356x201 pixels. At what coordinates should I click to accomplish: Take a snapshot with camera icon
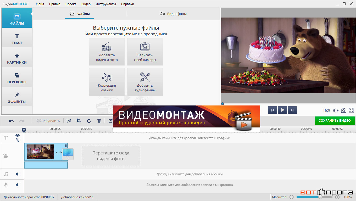pos(343,110)
